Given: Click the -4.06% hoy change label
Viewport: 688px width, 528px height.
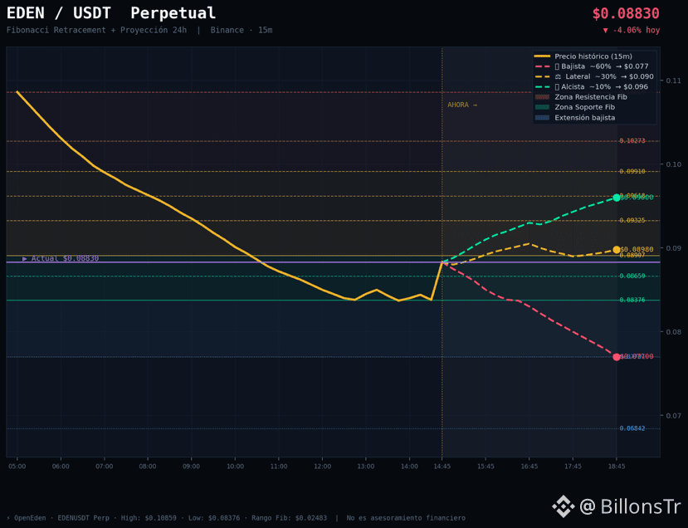Looking at the screenshot, I should tap(632, 30).
